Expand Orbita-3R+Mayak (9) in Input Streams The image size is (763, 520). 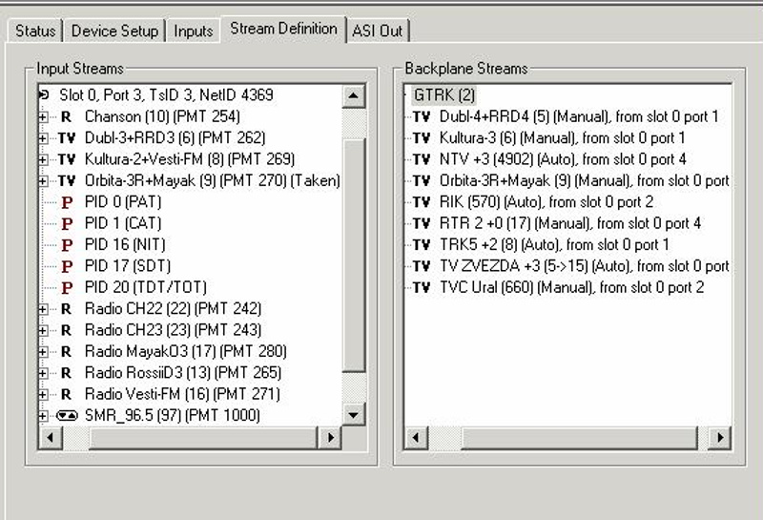[43, 181]
